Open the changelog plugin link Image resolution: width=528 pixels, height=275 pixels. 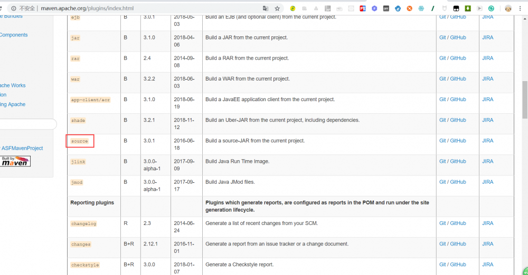click(x=83, y=223)
